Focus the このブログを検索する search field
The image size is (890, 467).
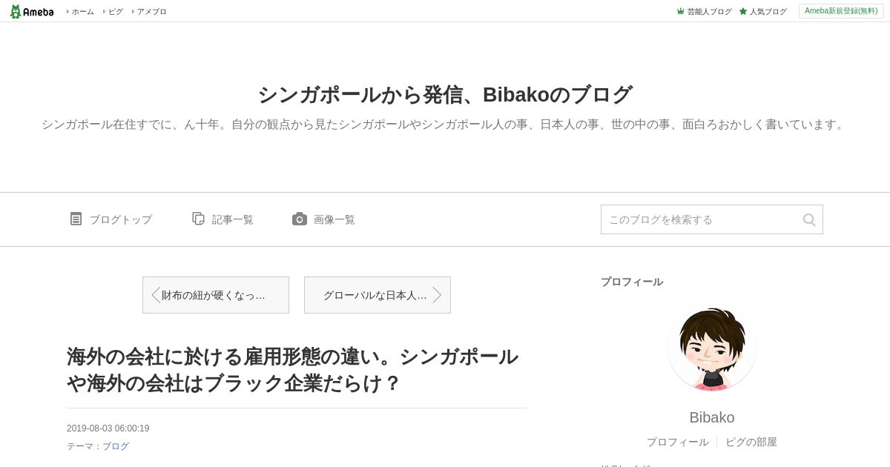coord(701,219)
